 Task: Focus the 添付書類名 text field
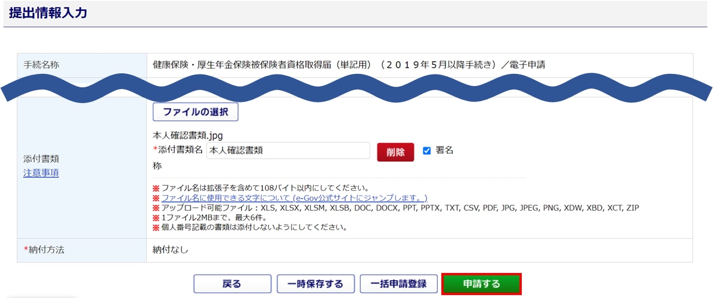288,150
